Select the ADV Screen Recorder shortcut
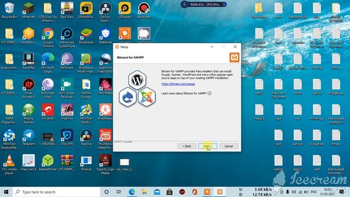The width and height of the screenshot is (350, 197). (x=67, y=89)
